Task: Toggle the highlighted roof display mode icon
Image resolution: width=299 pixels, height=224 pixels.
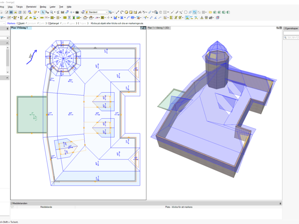Action: (187, 18)
